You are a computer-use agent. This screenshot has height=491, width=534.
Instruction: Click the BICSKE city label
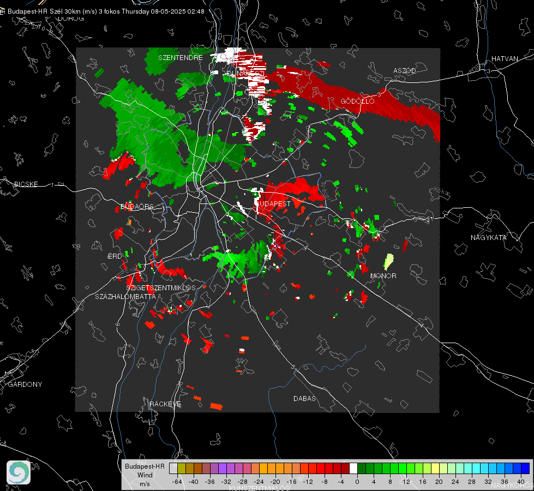pos(26,184)
